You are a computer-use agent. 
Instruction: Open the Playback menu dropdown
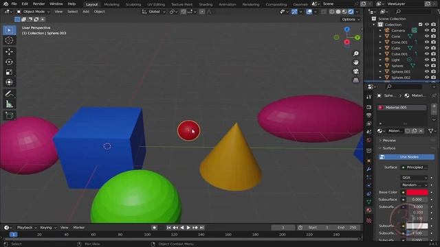(26, 228)
